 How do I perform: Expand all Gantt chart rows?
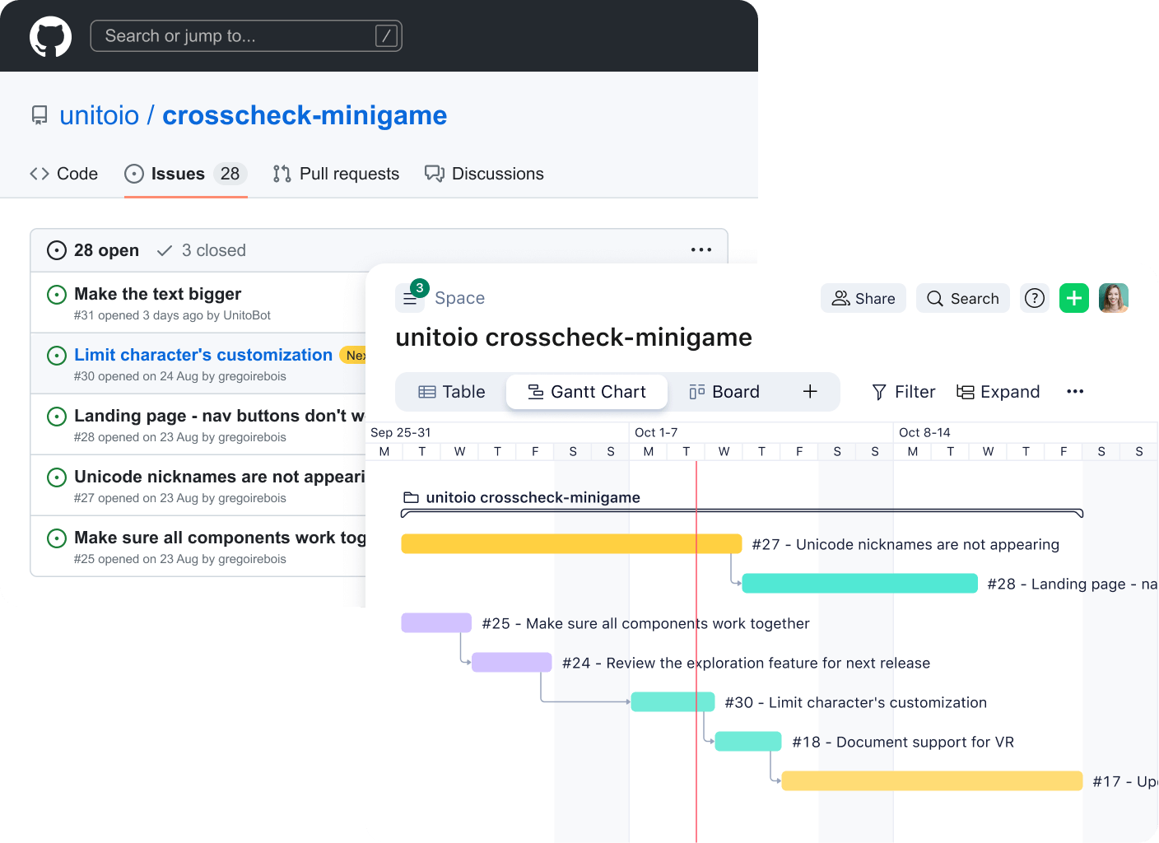(998, 392)
